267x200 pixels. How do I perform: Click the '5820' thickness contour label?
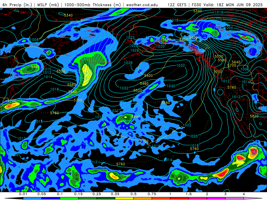click(x=254, y=116)
